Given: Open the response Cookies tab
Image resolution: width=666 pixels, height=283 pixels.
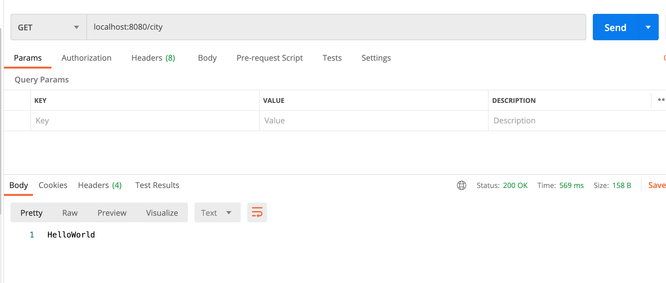Looking at the screenshot, I should coord(53,185).
